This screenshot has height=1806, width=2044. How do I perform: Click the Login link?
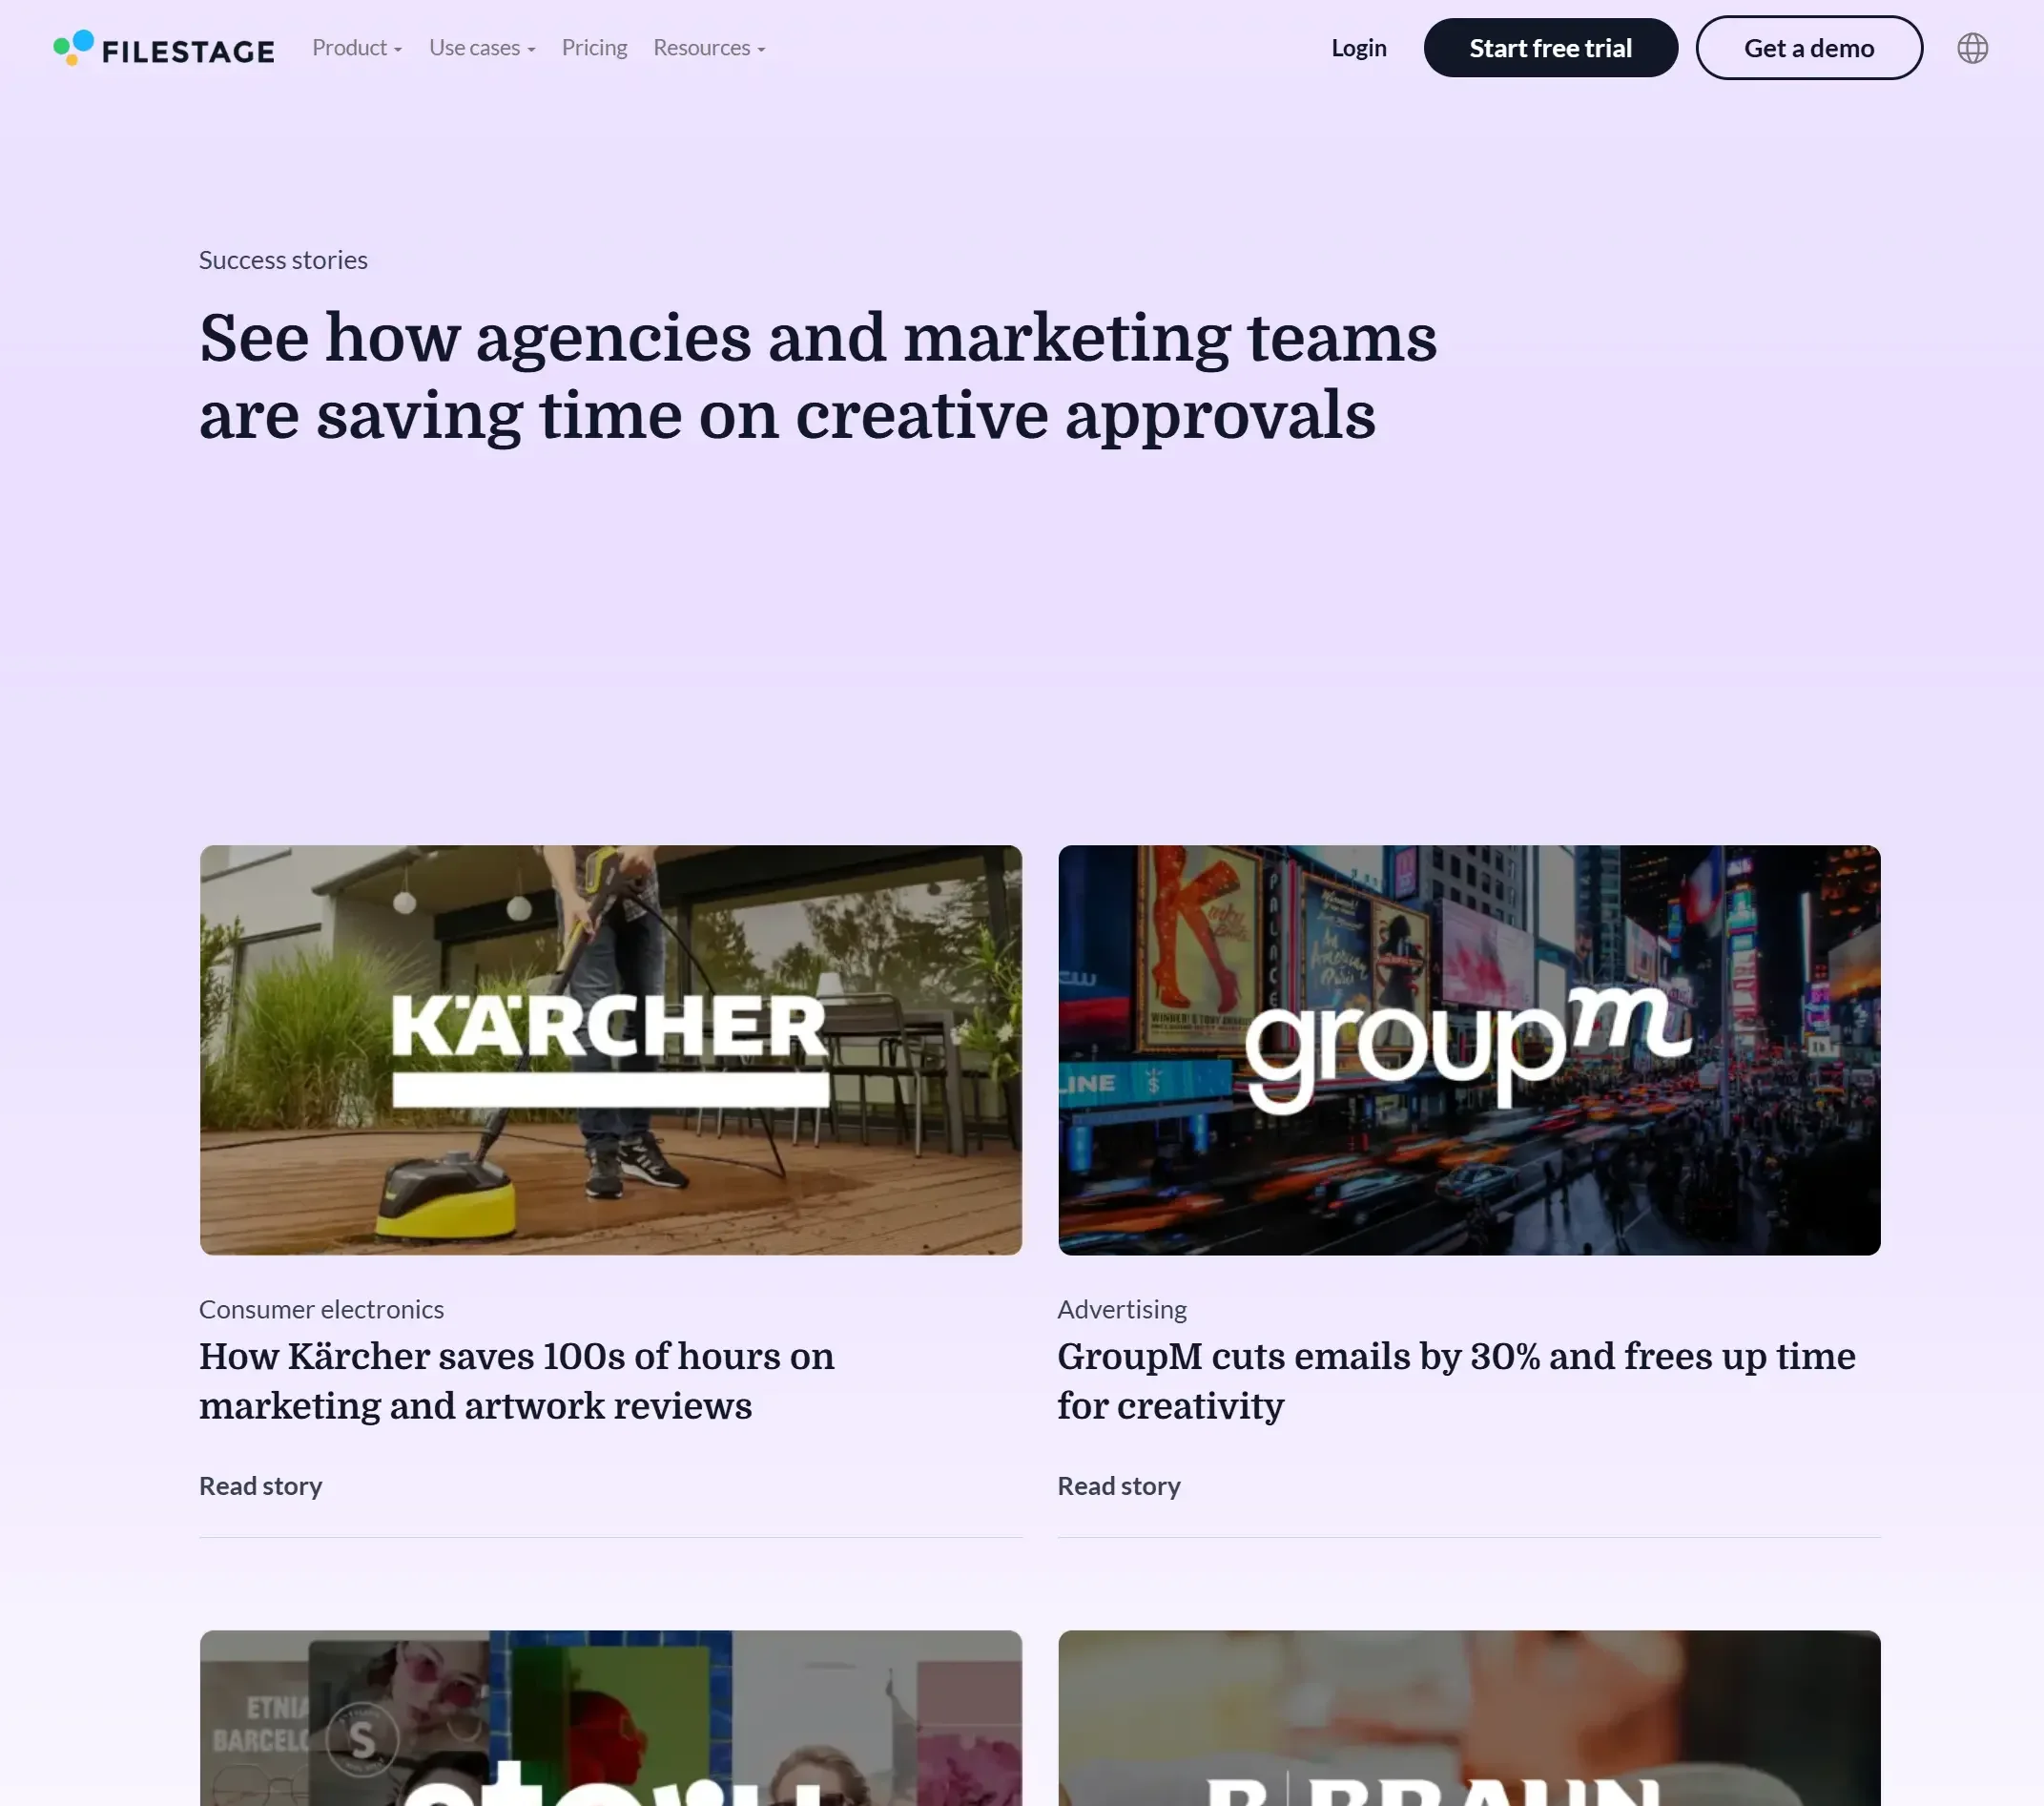[1358, 48]
